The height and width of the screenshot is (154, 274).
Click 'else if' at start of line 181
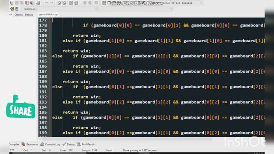(x=71, y=41)
